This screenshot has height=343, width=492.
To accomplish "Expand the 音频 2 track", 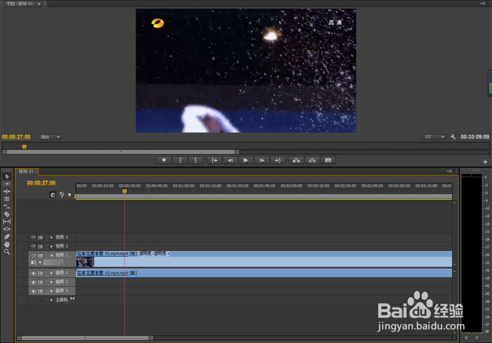I will (52, 282).
